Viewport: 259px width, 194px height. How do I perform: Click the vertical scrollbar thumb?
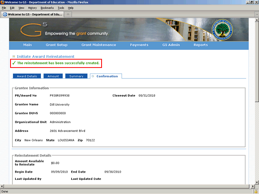257,62
